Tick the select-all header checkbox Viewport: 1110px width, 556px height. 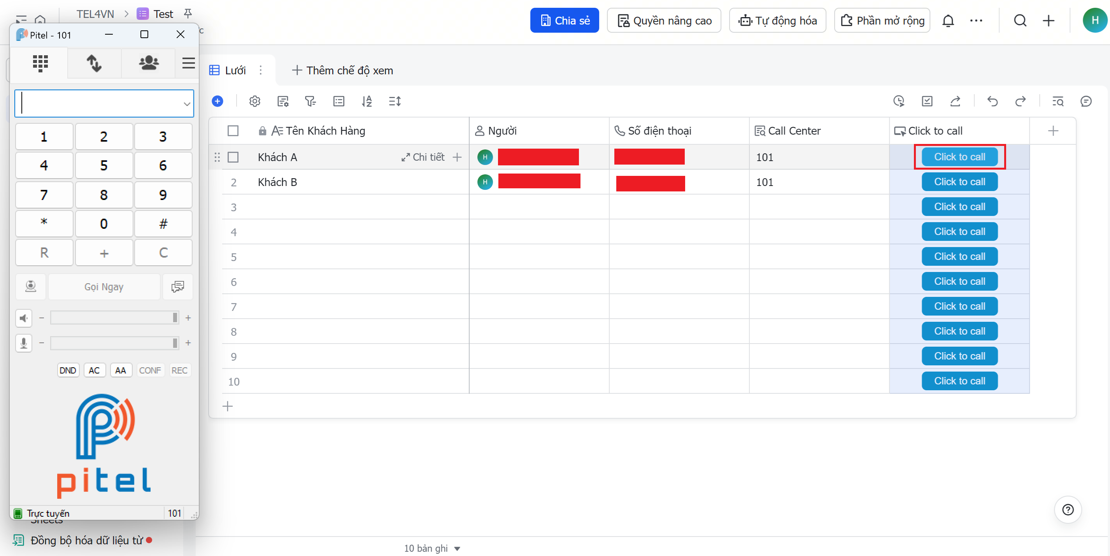[x=233, y=131]
